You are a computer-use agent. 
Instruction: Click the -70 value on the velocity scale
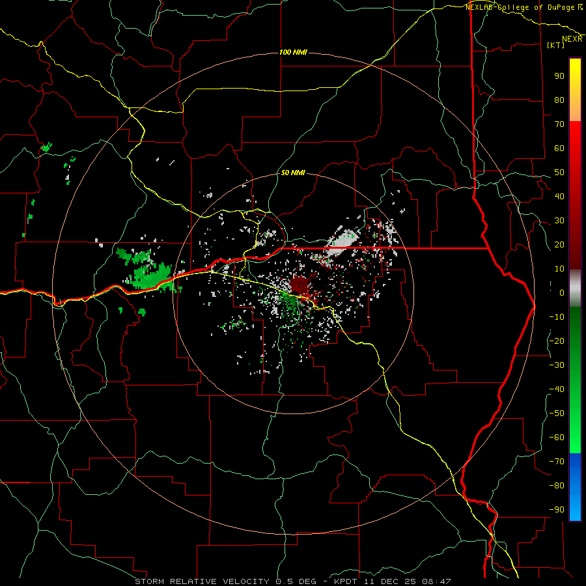pyautogui.click(x=557, y=462)
